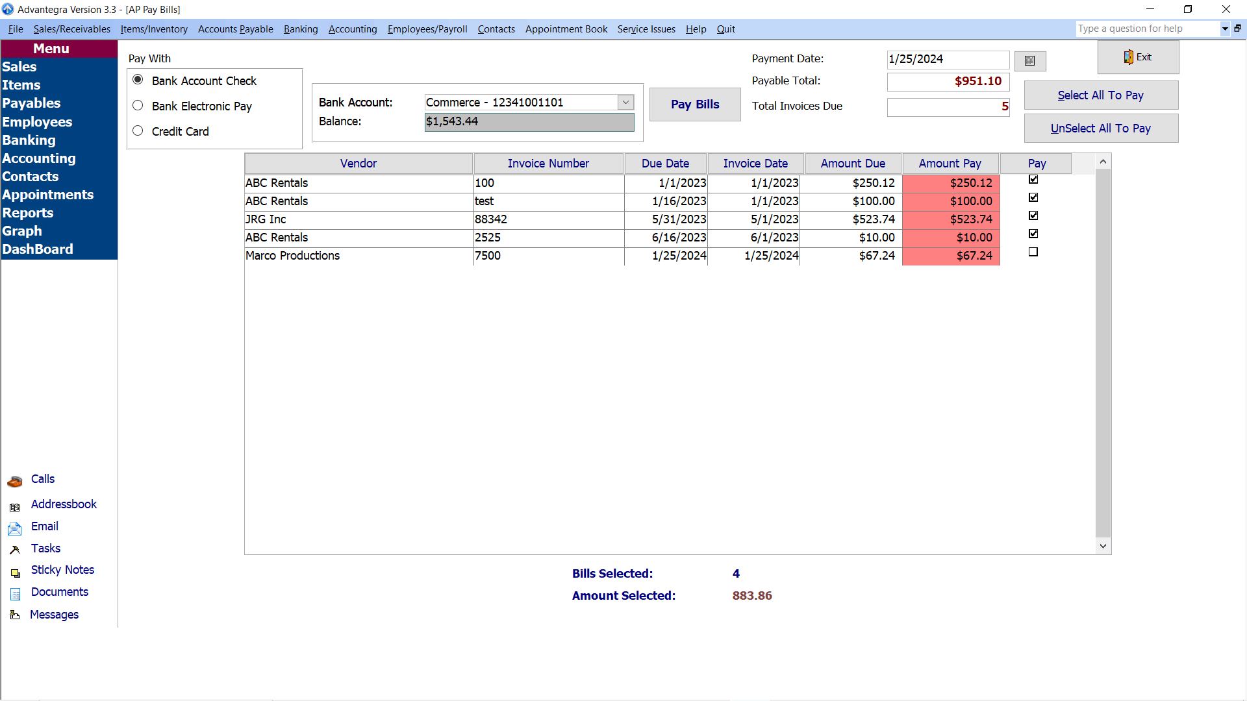1247x701 pixels.
Task: Sort by the Due Date column header
Action: pos(665,164)
